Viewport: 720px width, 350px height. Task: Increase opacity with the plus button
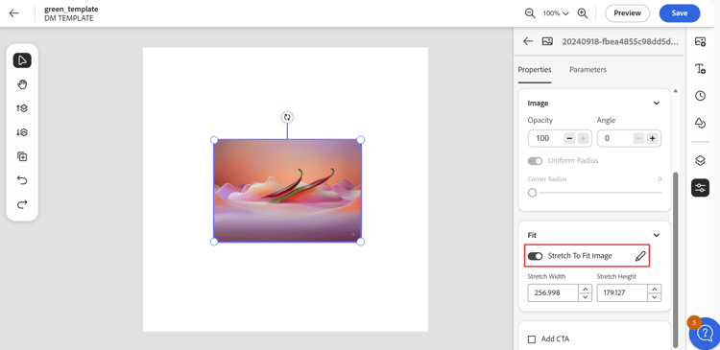583,138
